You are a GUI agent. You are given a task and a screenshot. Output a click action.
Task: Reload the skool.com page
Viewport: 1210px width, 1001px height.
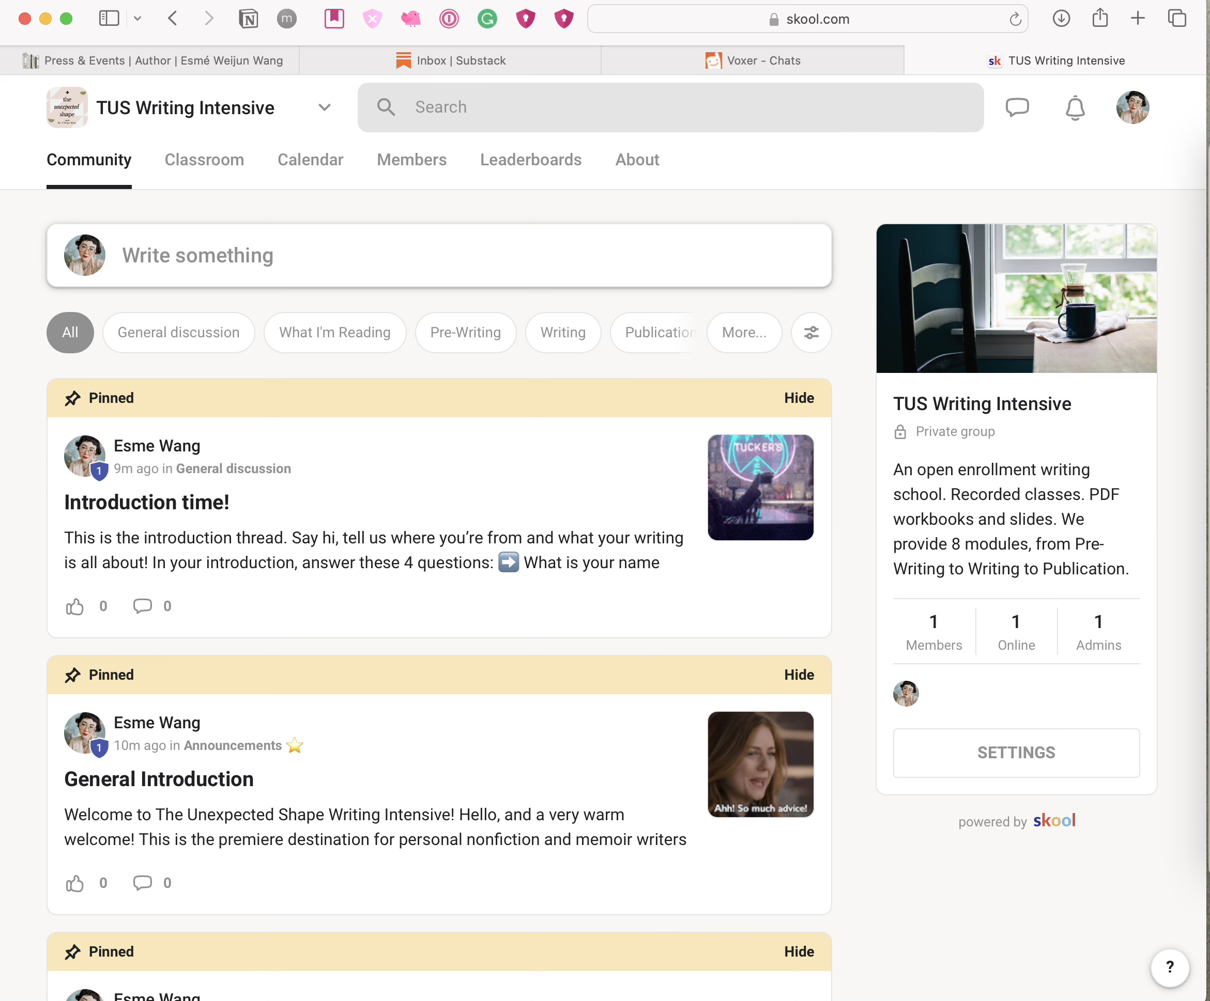click(x=1015, y=19)
